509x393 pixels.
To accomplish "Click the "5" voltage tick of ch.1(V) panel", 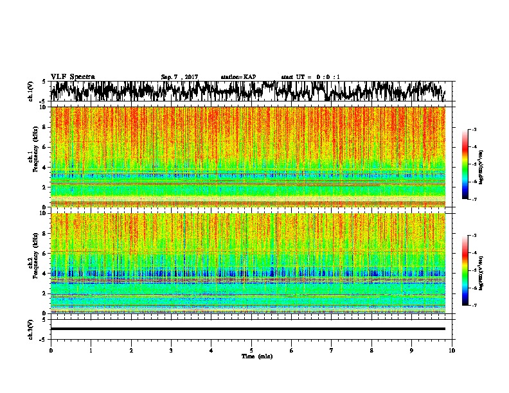I will point(44,82).
